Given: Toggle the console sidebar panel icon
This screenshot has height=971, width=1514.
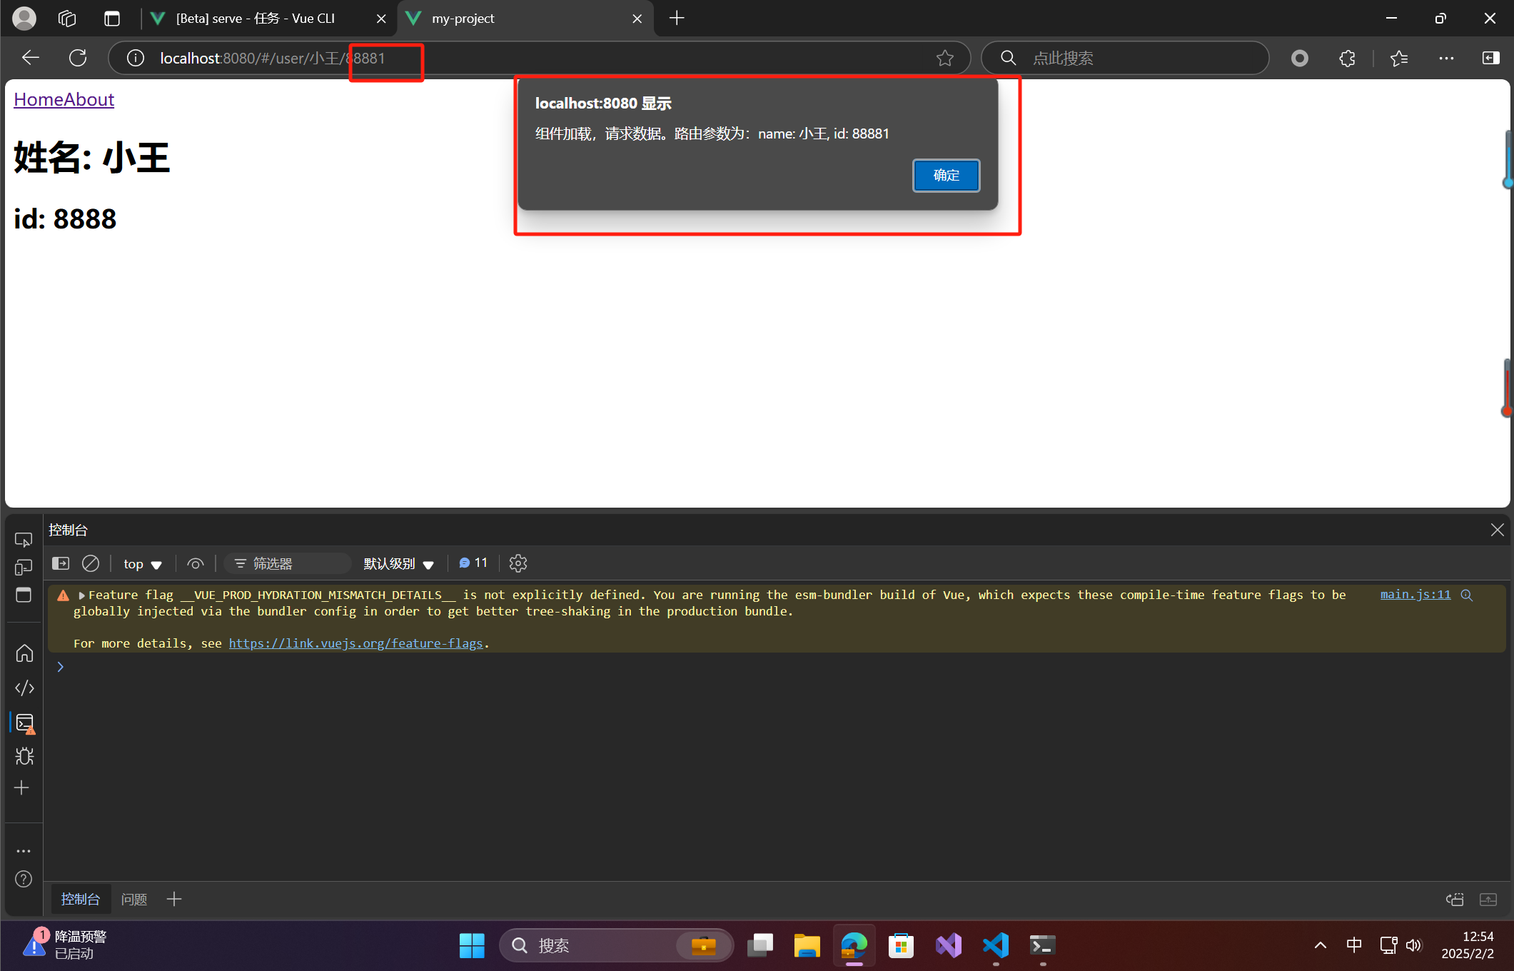Looking at the screenshot, I should tap(61, 563).
